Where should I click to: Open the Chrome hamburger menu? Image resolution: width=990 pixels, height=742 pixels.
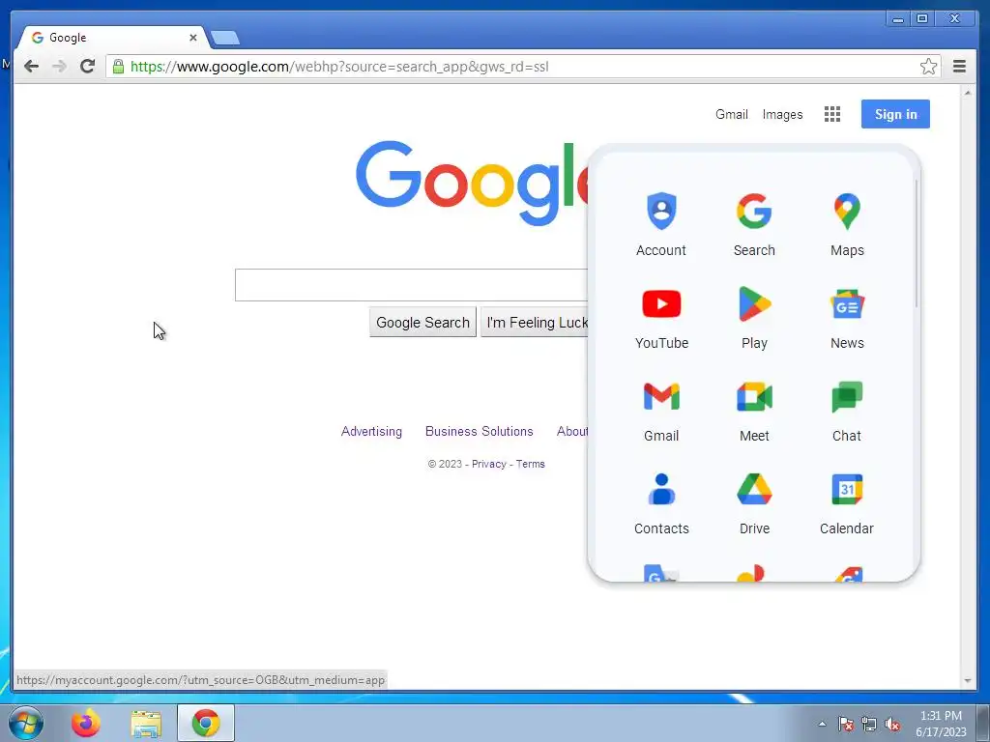959,67
